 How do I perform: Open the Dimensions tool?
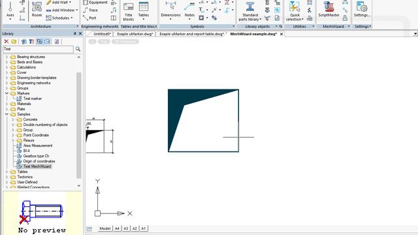[170, 10]
